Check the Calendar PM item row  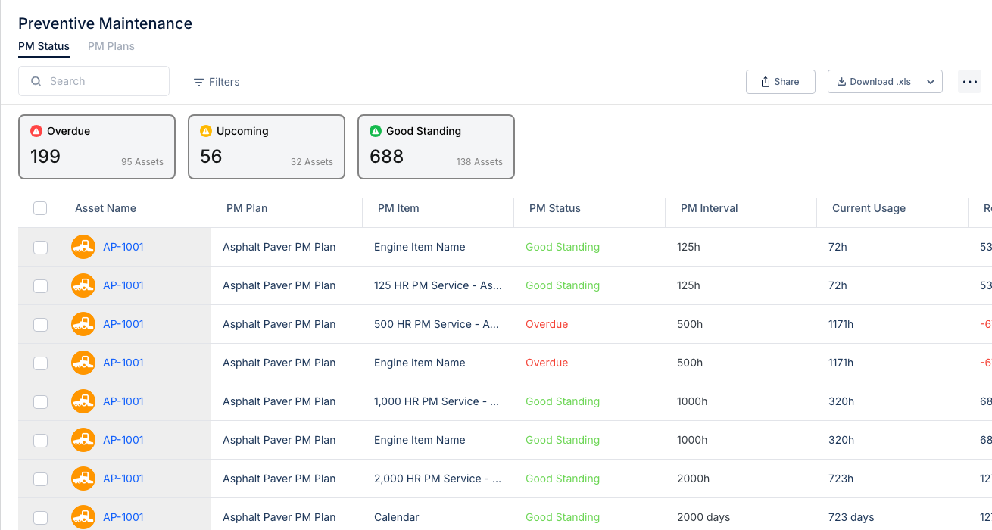40,517
